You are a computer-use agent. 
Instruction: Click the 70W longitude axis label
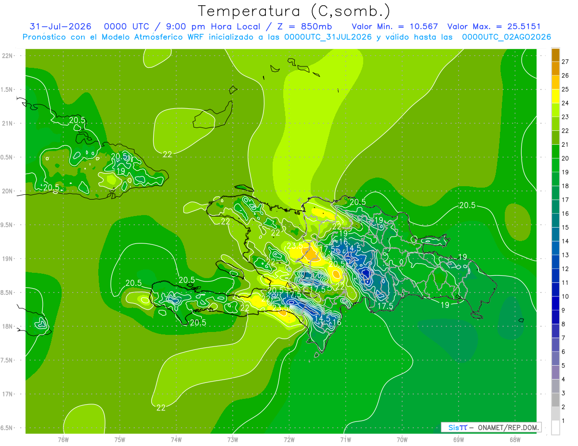pos(402,440)
